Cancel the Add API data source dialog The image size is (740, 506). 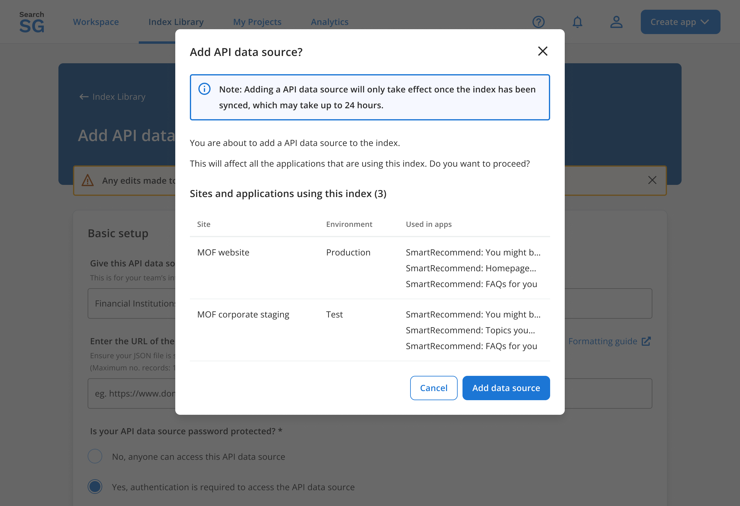tap(433, 388)
